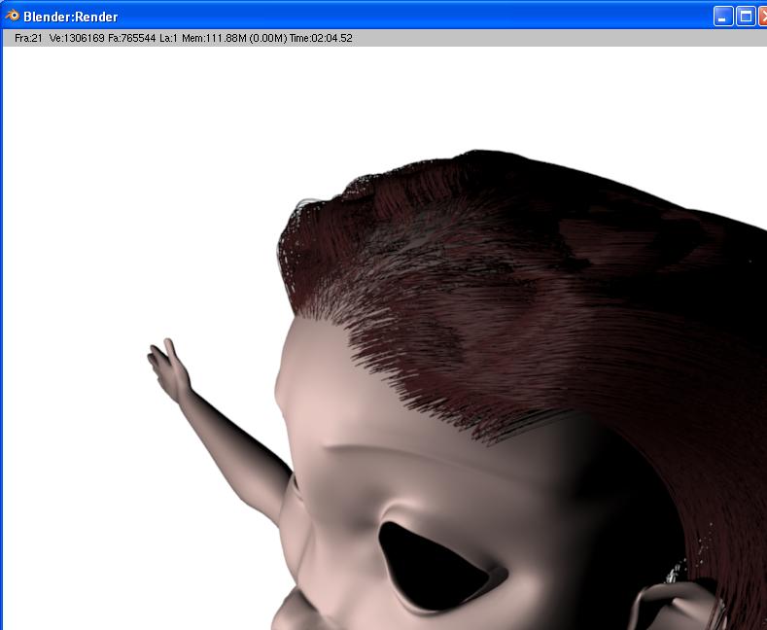This screenshot has height=630, width=767.
Task: Click the 'Blender:Render' title text
Action: (x=70, y=17)
